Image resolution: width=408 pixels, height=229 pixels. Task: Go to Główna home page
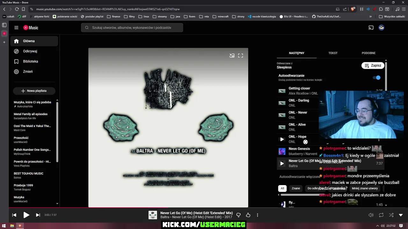pos(34,41)
